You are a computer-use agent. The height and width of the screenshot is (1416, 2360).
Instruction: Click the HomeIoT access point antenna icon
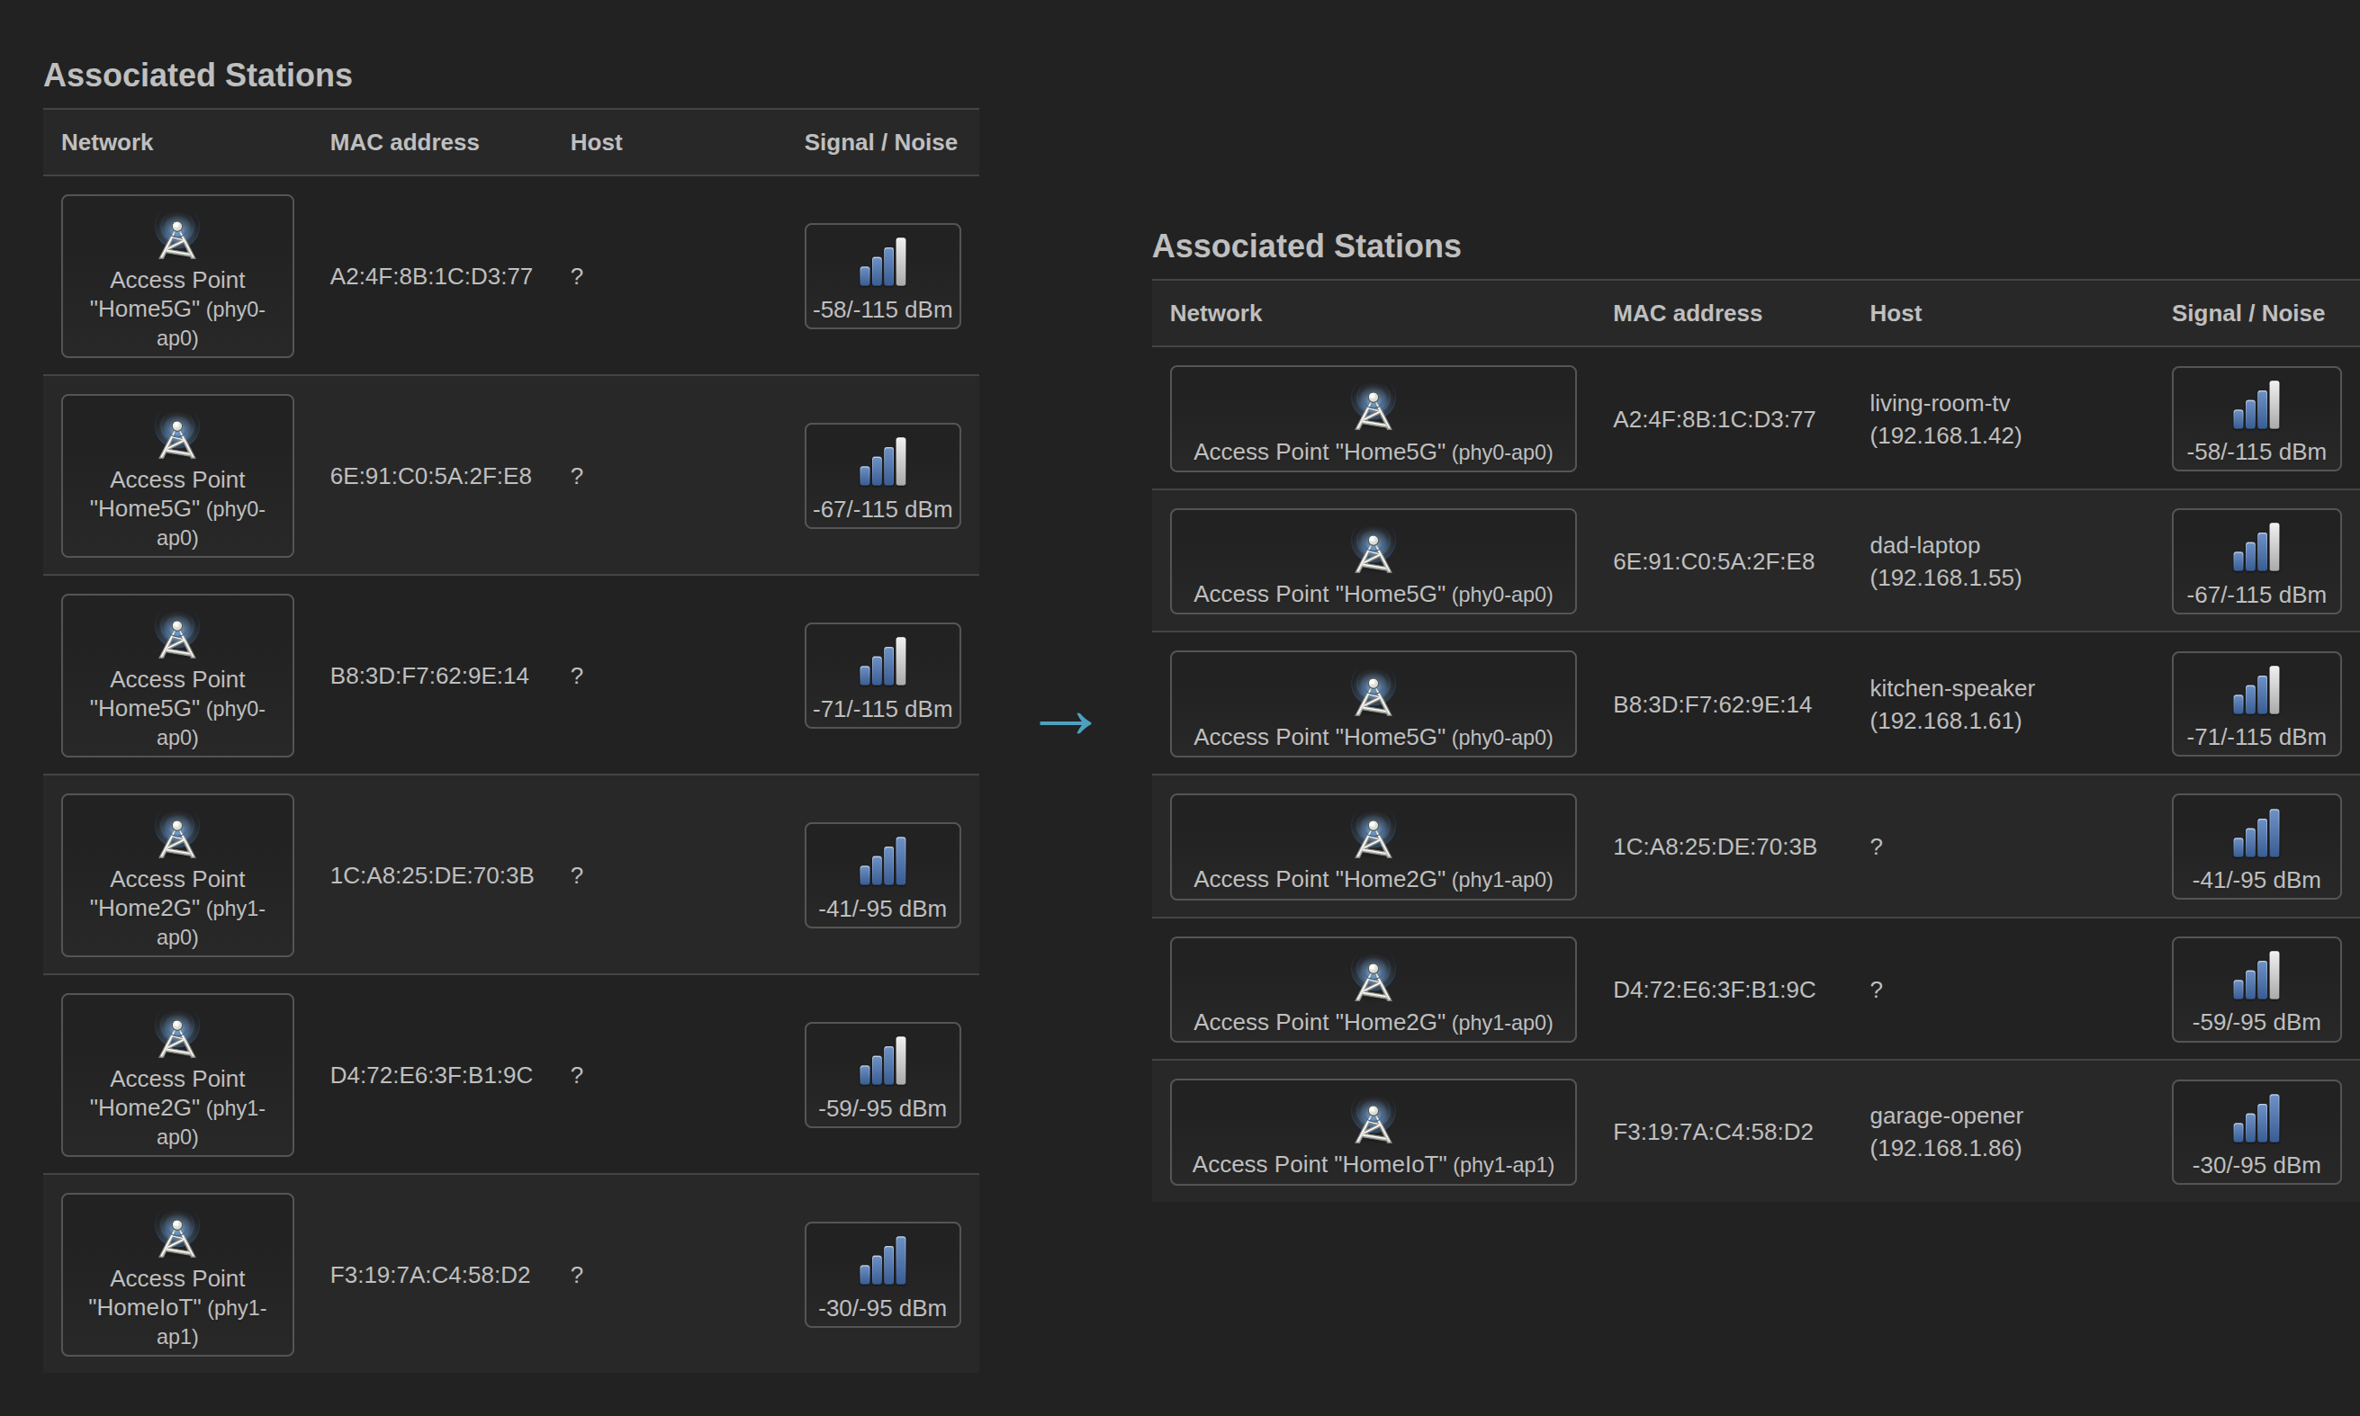[x=1372, y=1119]
